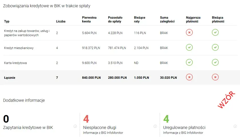Click the Suma zaległości column header
The image size is (240, 137).
click(x=167, y=19)
